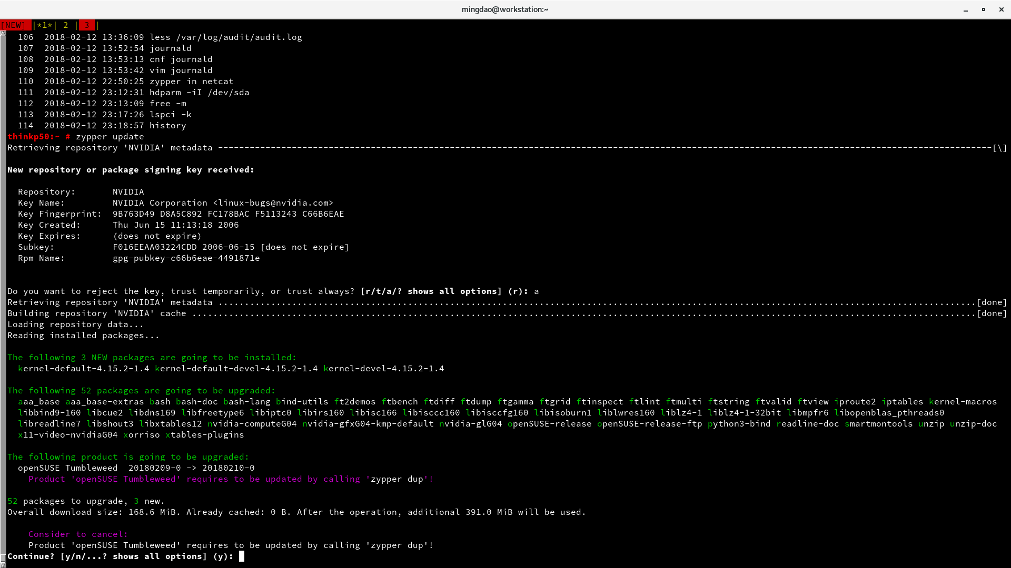Click 'openSUSE Tumbleweed 20180209-0 -> 20180210-0' line
The width and height of the screenshot is (1011, 568).
[x=136, y=468]
